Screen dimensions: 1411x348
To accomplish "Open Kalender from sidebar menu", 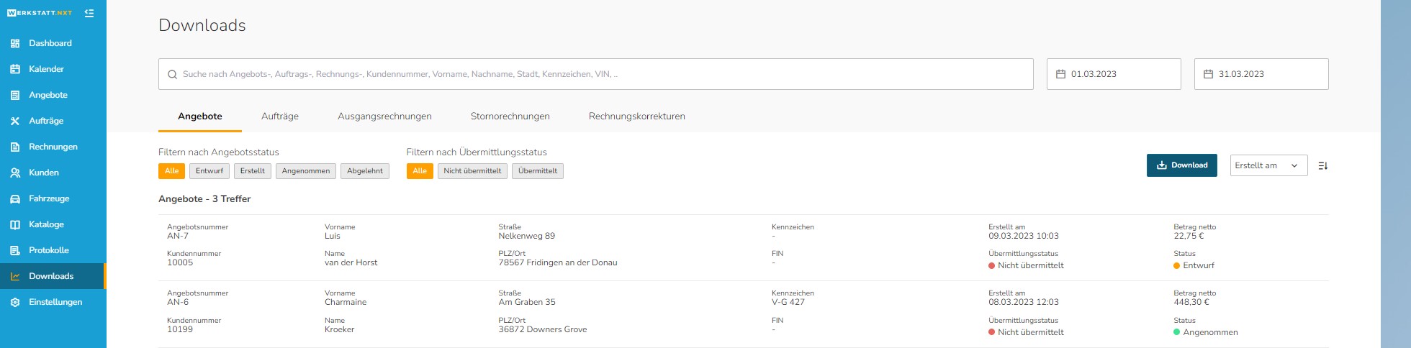I will 53,69.
